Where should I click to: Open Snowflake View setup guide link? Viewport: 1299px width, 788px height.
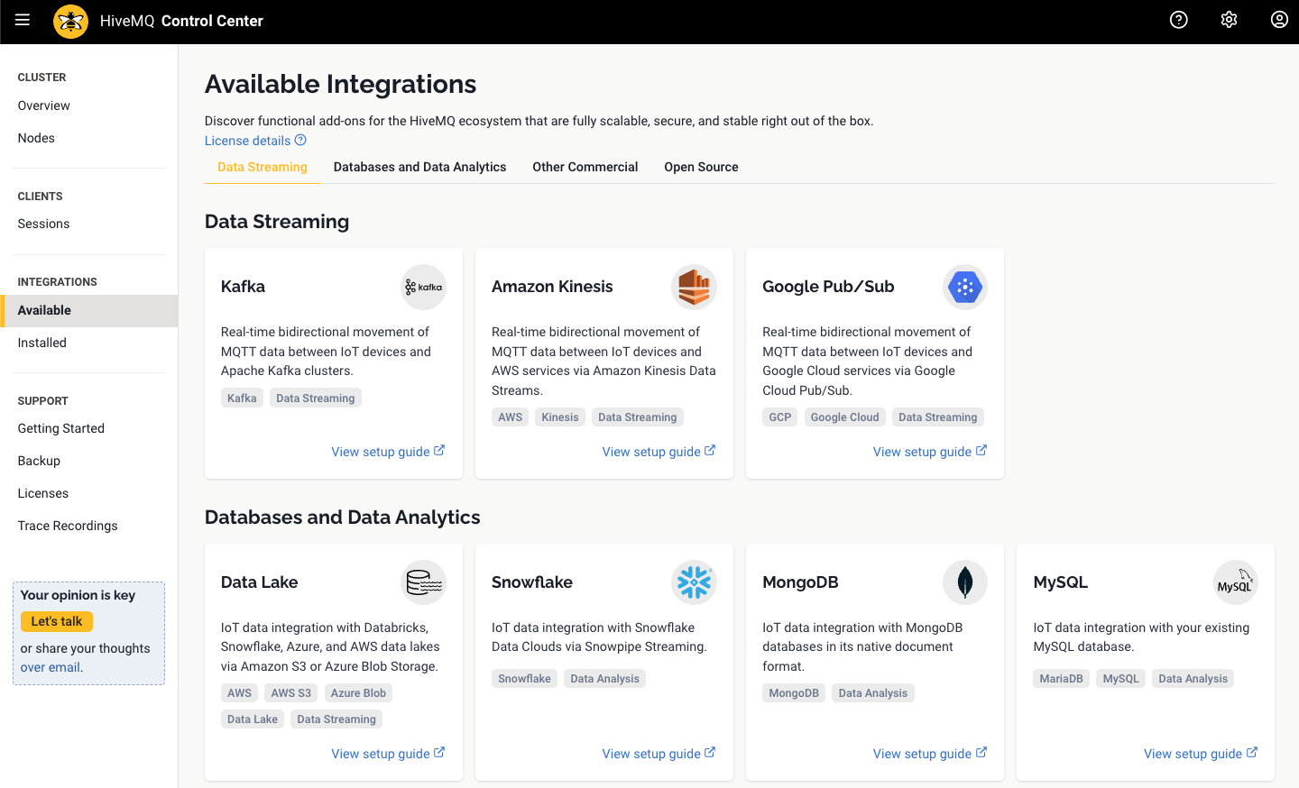pos(659,754)
